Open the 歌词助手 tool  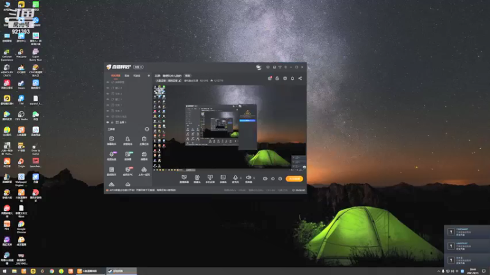point(111,172)
